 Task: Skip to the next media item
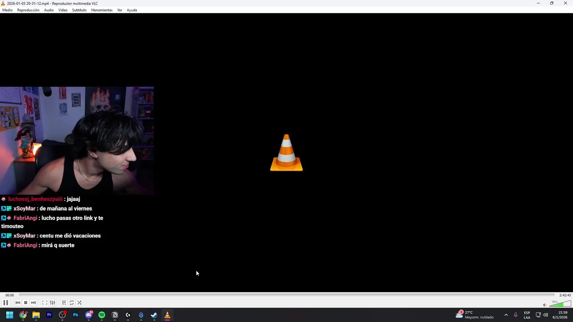pyautogui.click(x=33, y=303)
